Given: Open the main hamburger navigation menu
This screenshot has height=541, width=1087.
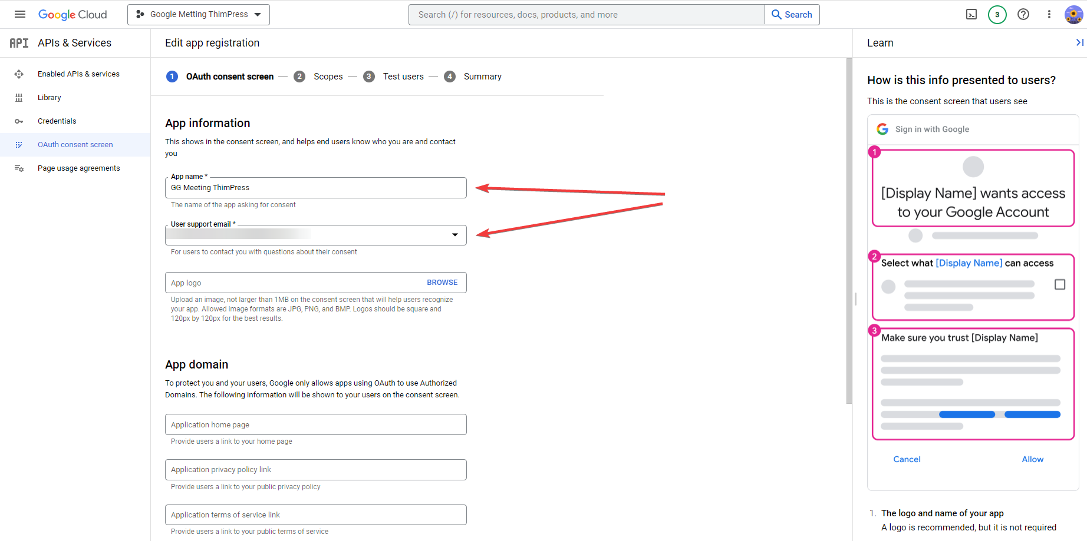Looking at the screenshot, I should (20, 15).
